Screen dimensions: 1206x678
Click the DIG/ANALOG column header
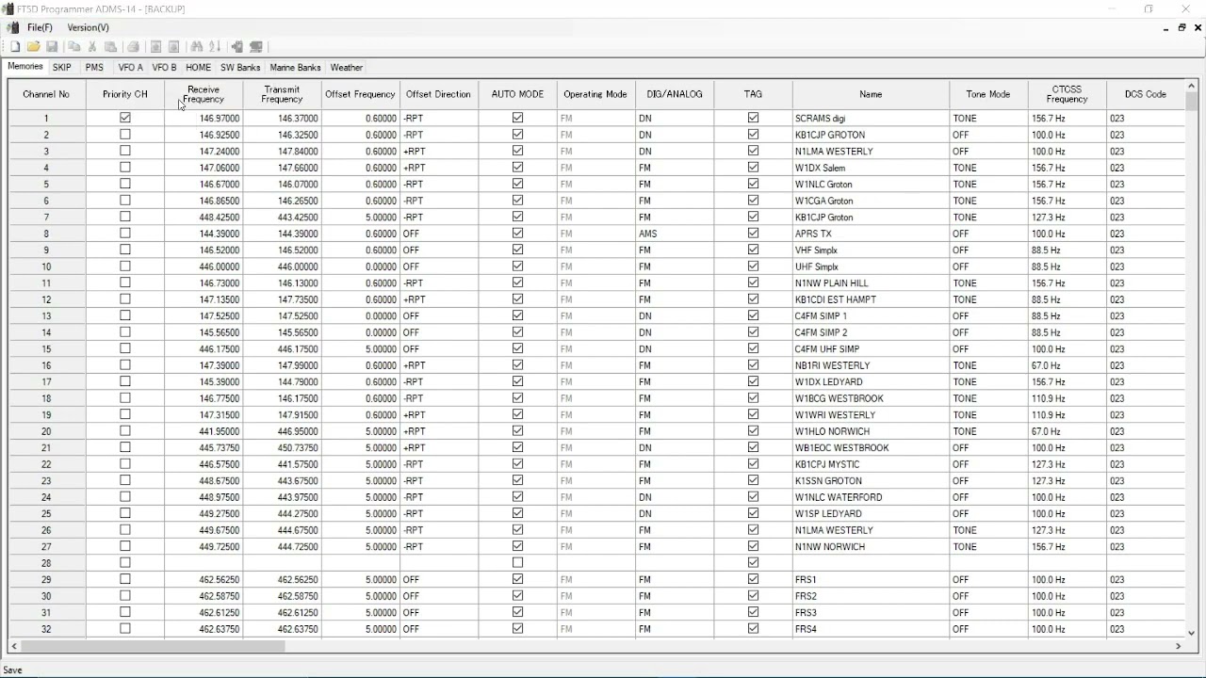pos(675,94)
